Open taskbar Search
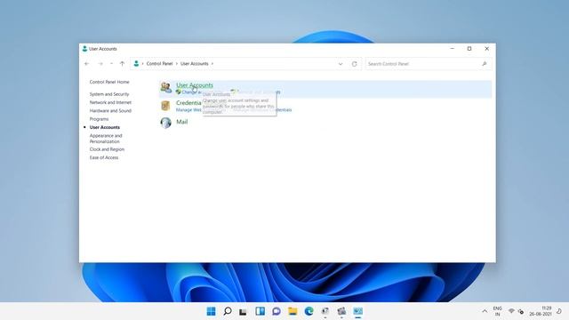This screenshot has width=569, height=320. coord(228,311)
